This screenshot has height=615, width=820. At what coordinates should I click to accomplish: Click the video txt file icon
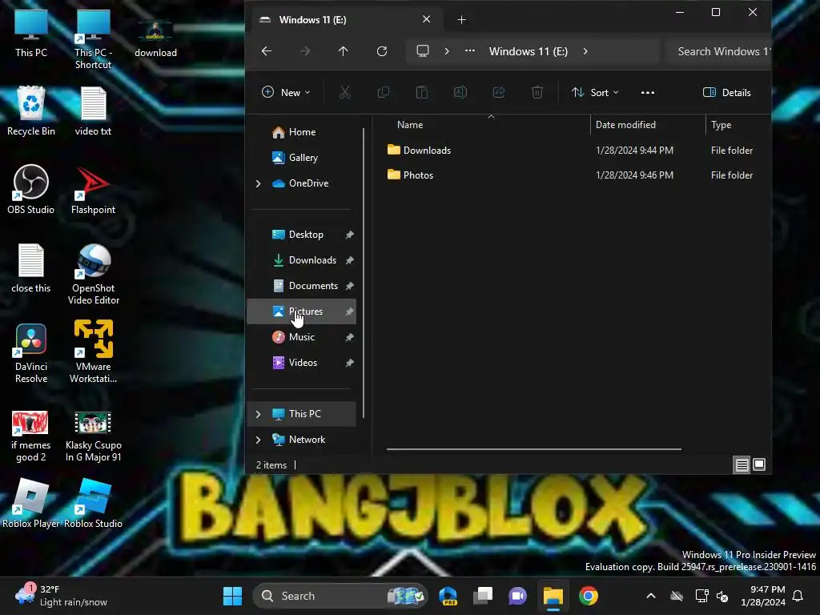(x=93, y=111)
